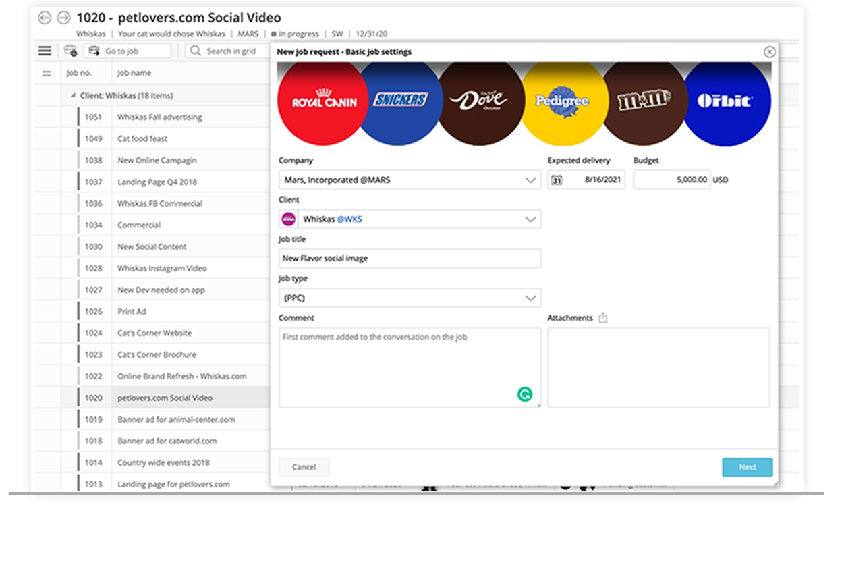This screenshot has height=565, width=844.
Task: Click the create new job icon
Action: pyautogui.click(x=70, y=50)
